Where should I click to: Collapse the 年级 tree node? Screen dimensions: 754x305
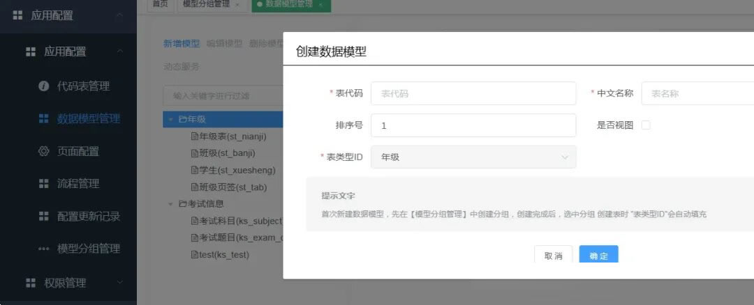click(x=170, y=120)
